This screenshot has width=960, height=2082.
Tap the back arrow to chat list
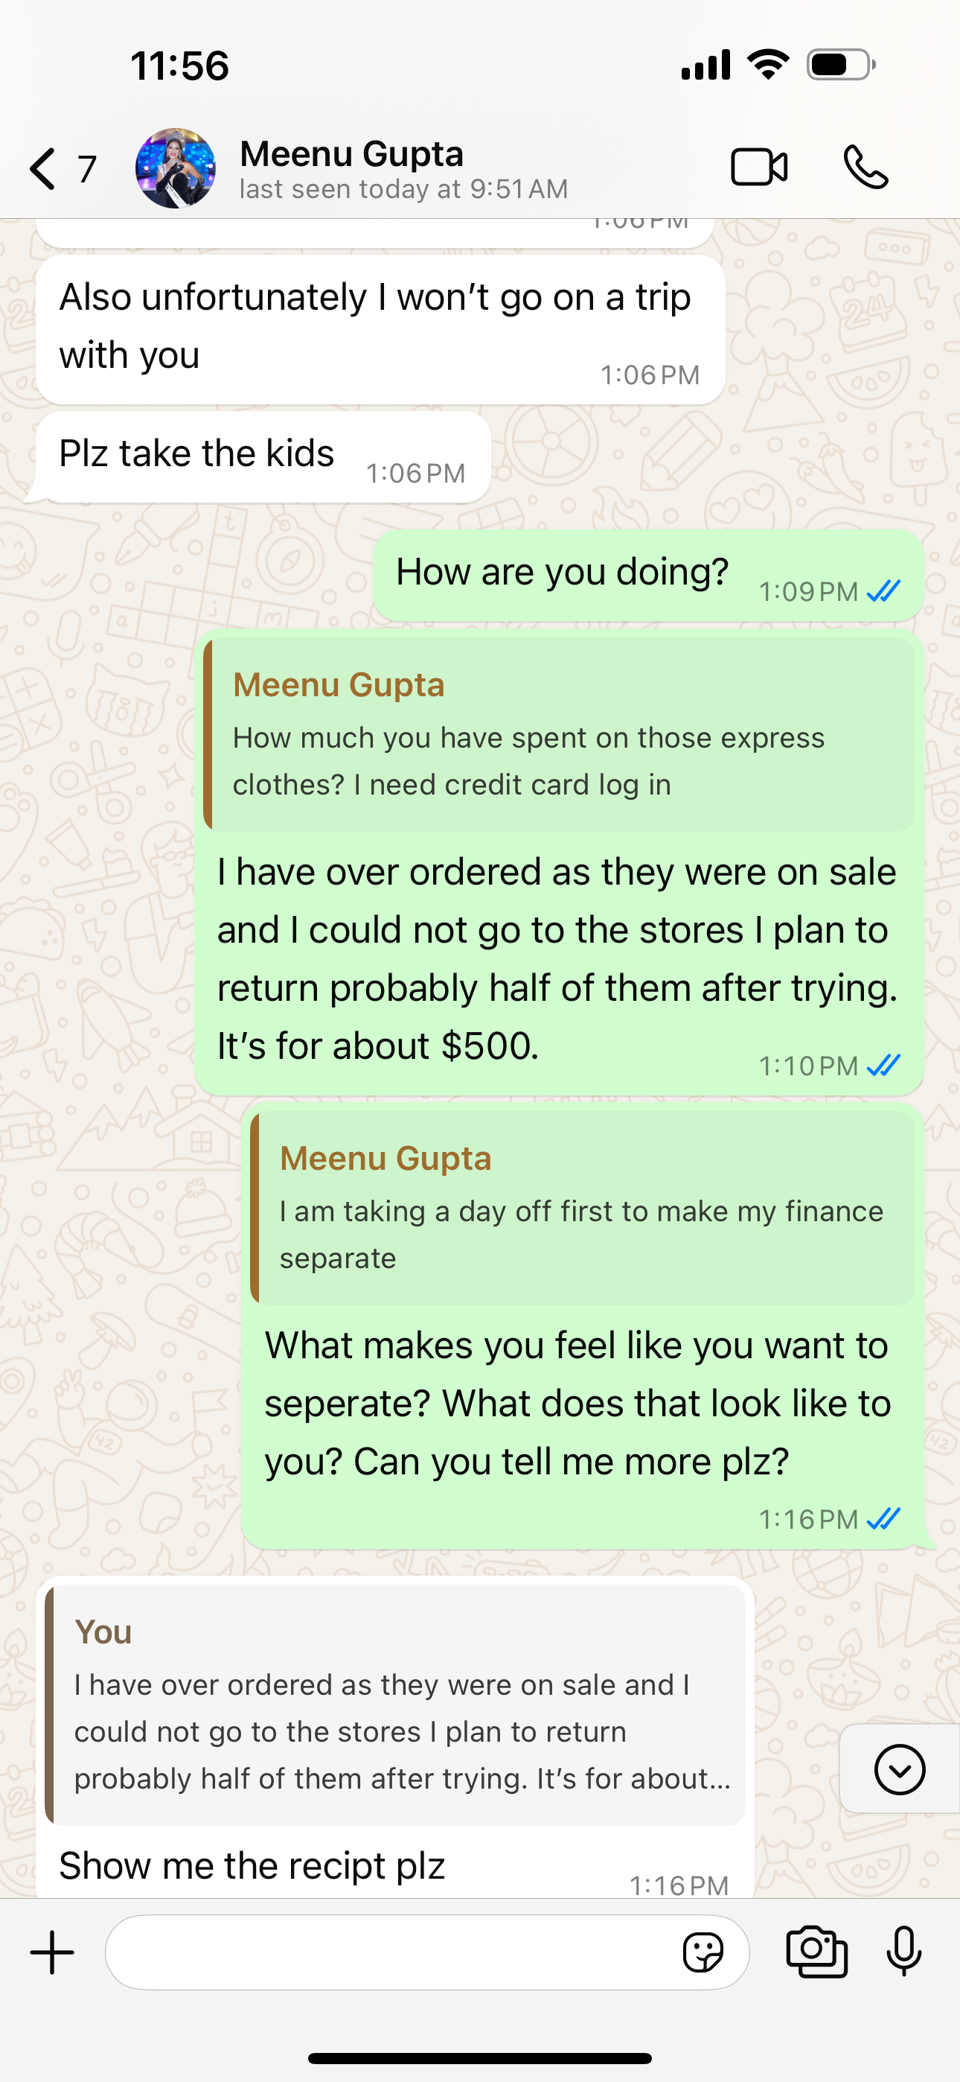pos(43,169)
